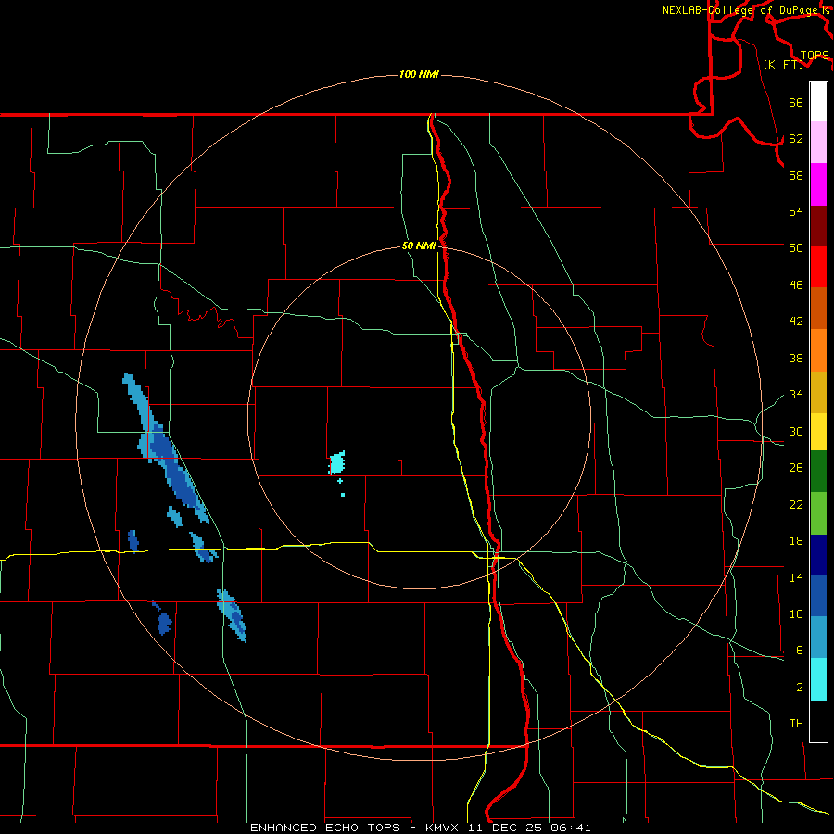Select the dark orange legend swatch
834x834 pixels.
(x=818, y=309)
